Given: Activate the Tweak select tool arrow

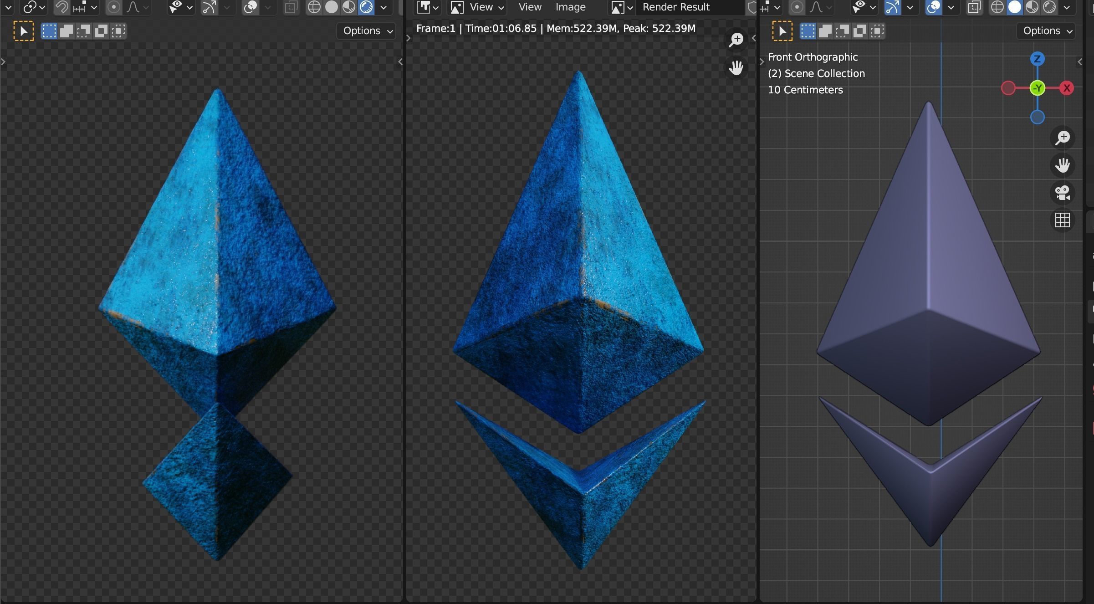Looking at the screenshot, I should pyautogui.click(x=782, y=31).
